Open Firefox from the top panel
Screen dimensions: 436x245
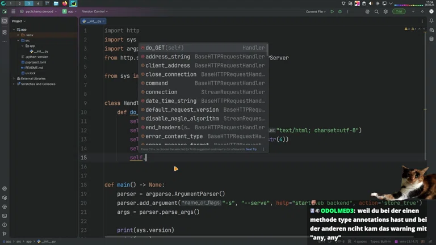point(65,3)
